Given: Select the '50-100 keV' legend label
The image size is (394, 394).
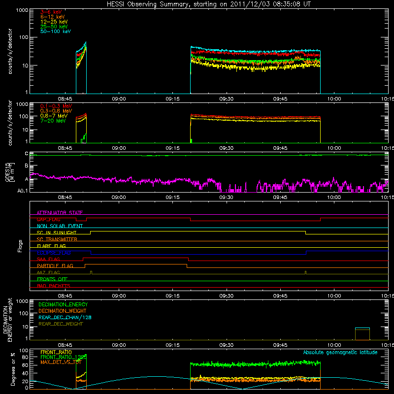Looking at the screenshot, I should (56, 32).
